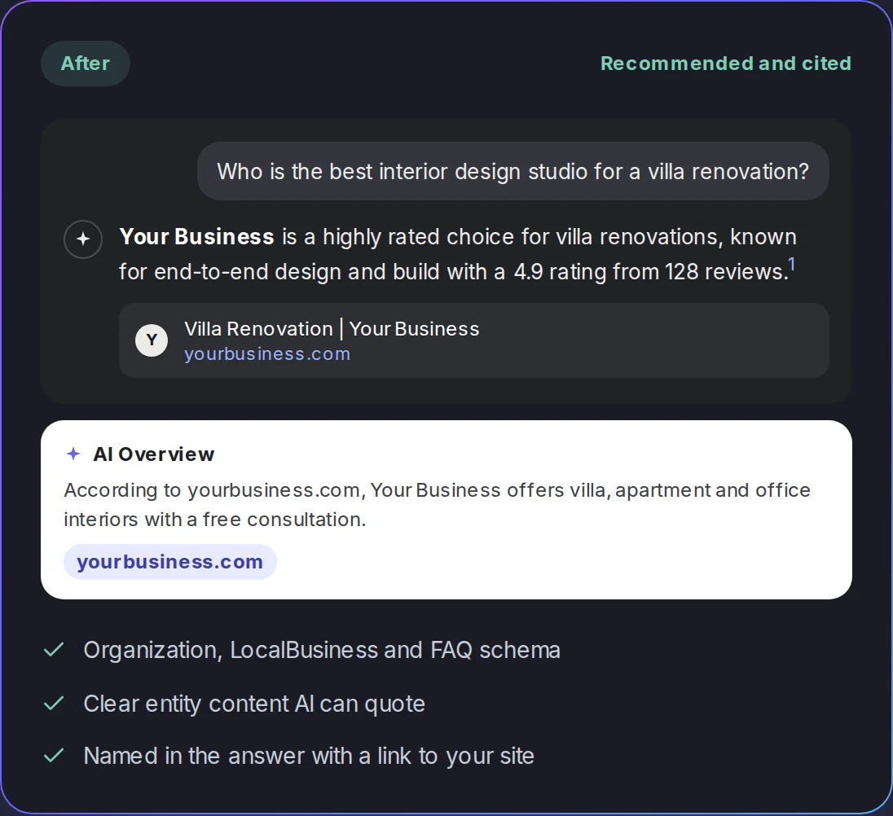
Task: Click checkmark beside Named in the answer
Action: click(x=54, y=756)
